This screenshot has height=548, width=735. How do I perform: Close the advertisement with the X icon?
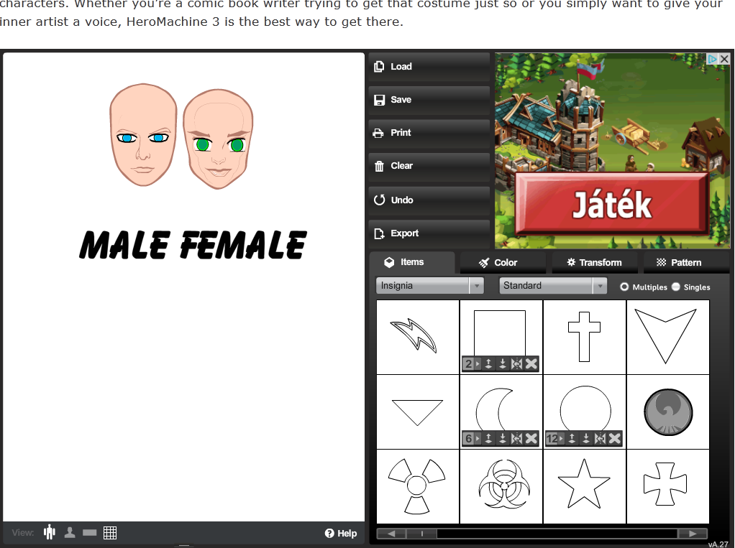(724, 59)
